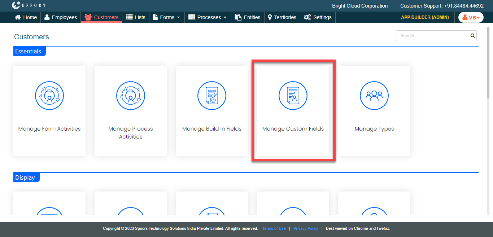Click the Manage Form Activities icon
The width and height of the screenshot is (493, 237).
tap(49, 96)
